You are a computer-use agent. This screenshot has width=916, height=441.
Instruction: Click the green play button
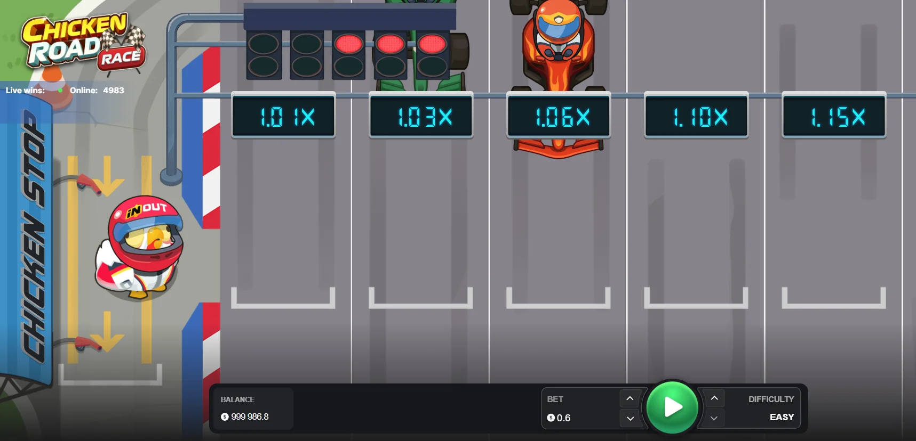click(672, 407)
